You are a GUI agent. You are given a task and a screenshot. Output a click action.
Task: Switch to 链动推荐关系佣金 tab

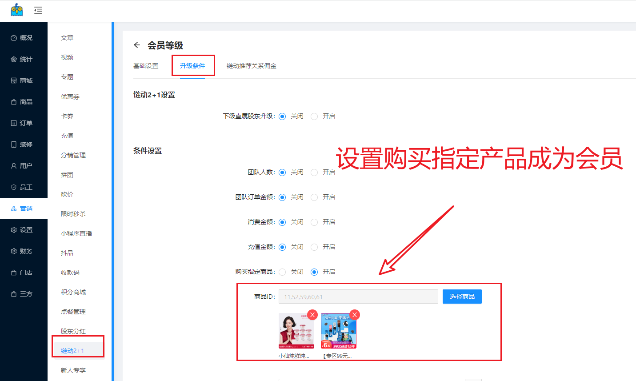point(251,66)
